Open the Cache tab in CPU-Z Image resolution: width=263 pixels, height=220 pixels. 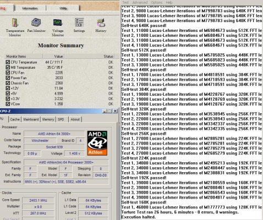tap(15, 119)
